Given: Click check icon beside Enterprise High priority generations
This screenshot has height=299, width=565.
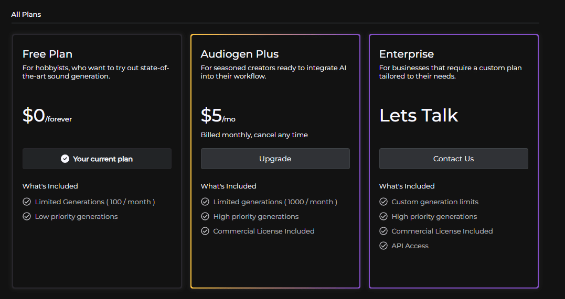Looking at the screenshot, I should (383, 216).
